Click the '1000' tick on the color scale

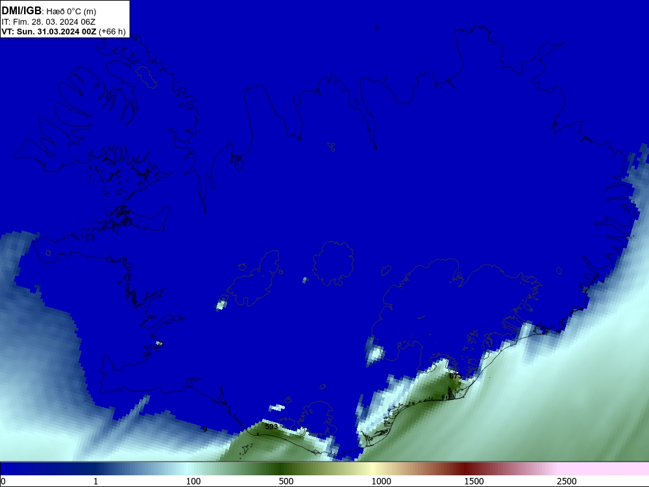[x=381, y=481]
